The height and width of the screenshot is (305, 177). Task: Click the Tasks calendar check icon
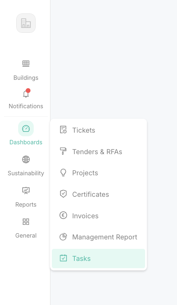(63, 258)
